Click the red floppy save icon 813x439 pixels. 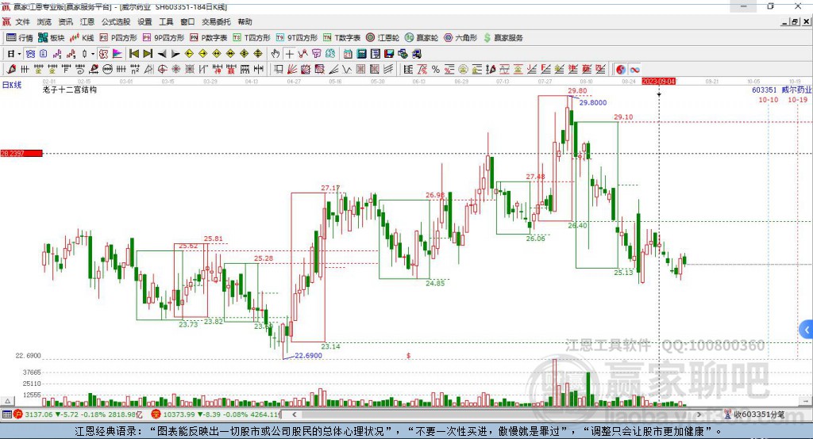[x=389, y=54]
